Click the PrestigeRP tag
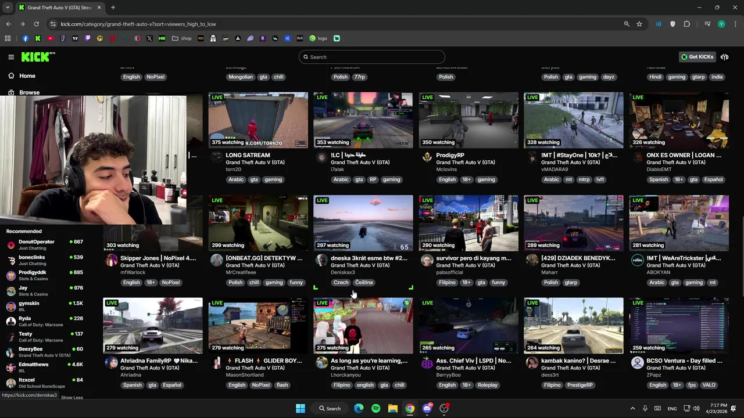The height and width of the screenshot is (418, 744). point(580,385)
